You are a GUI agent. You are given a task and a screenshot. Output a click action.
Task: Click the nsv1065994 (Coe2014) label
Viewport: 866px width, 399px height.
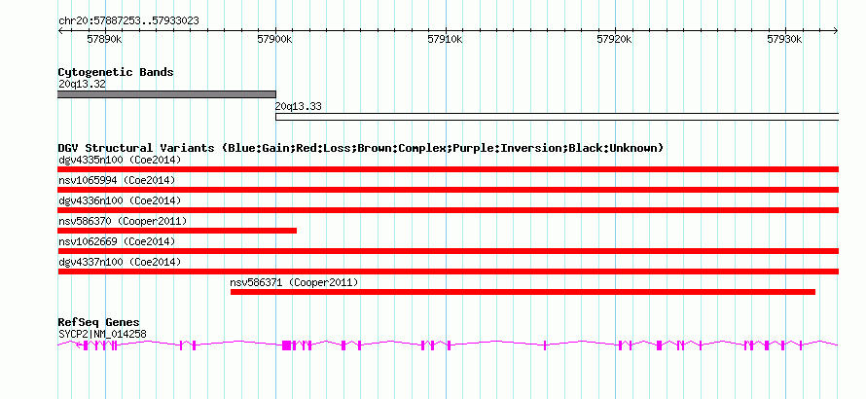tap(117, 181)
